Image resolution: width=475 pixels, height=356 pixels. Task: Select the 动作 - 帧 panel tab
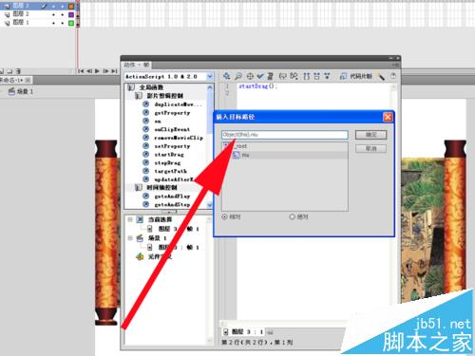137,65
